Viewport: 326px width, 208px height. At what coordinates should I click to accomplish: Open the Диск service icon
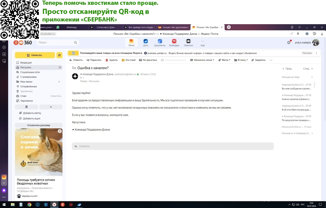(x=145, y=42)
